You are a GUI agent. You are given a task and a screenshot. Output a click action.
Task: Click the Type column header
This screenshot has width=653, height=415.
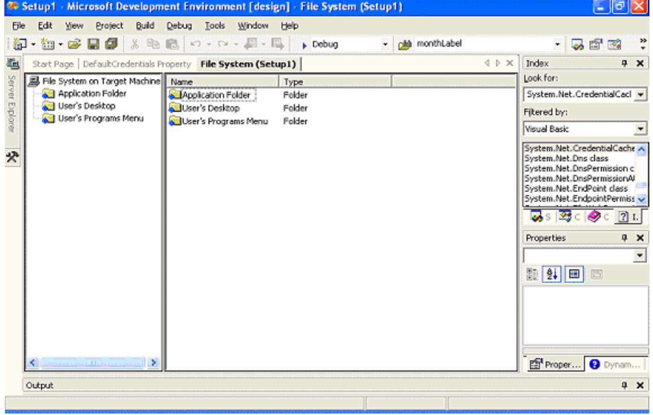tap(334, 82)
